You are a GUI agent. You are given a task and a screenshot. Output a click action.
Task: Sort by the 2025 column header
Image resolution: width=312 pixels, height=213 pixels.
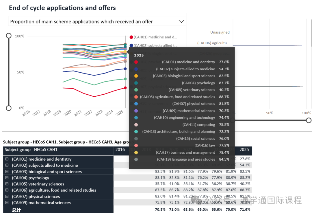(x=244, y=150)
